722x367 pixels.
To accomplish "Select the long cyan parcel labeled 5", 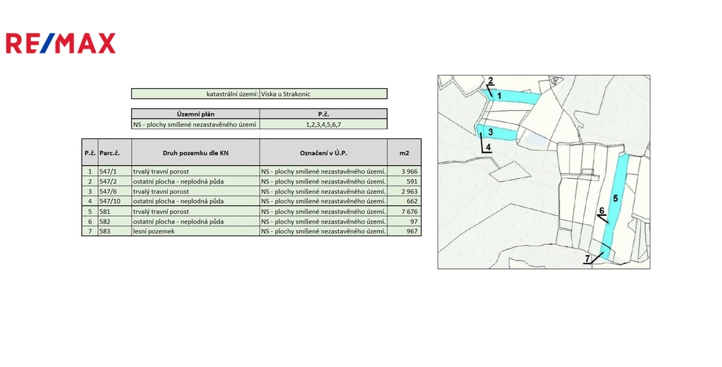I will click(x=616, y=205).
